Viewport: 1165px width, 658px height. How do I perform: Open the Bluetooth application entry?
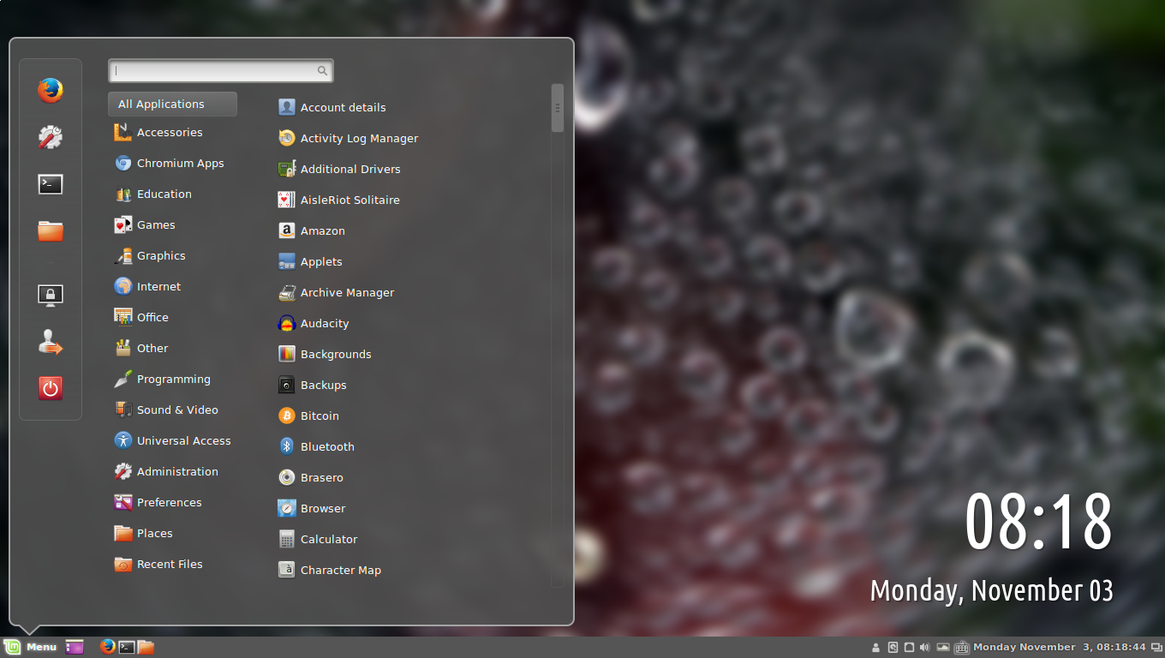(326, 447)
